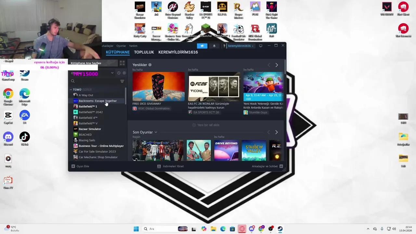Select Stardew Valley desktop shortcut
Viewport: 416px width, 234px height.
click(x=189, y=11)
